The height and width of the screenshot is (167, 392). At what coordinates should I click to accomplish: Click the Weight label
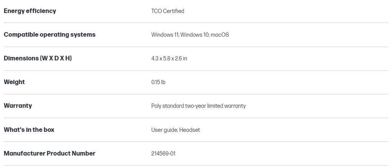14,82
